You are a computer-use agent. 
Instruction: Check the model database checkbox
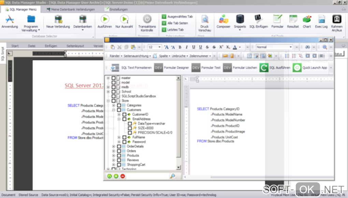(x=113, y=83)
